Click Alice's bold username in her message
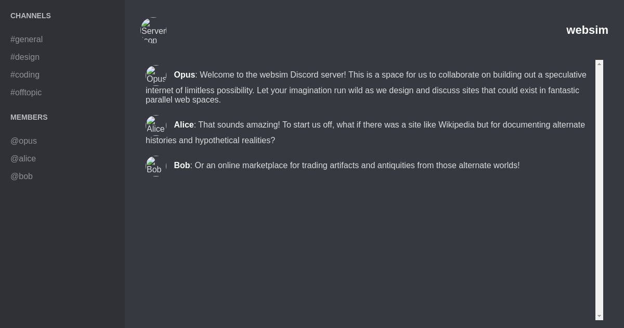 click(184, 124)
